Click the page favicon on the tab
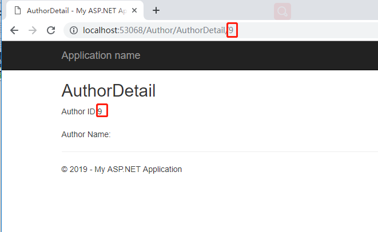This screenshot has width=378, height=232. coord(17,10)
